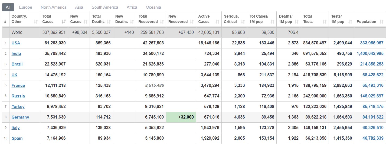Sort by New Deaths column arrows
Image resolution: width=386 pixels, height=144 pixels.
click(x=132, y=22)
